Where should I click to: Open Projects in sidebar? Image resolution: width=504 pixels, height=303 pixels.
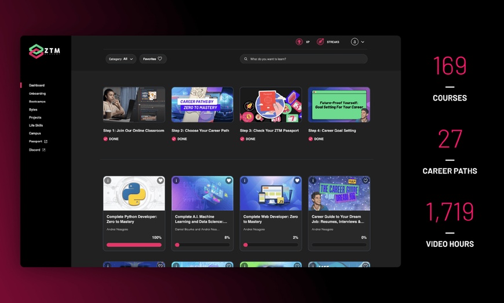tap(35, 117)
